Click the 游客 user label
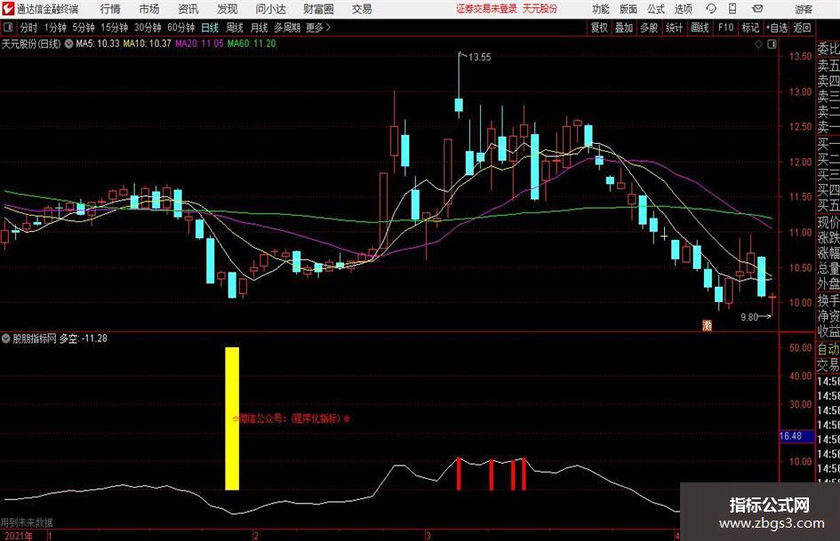Viewport: 840px width, 541px height. pos(803,9)
